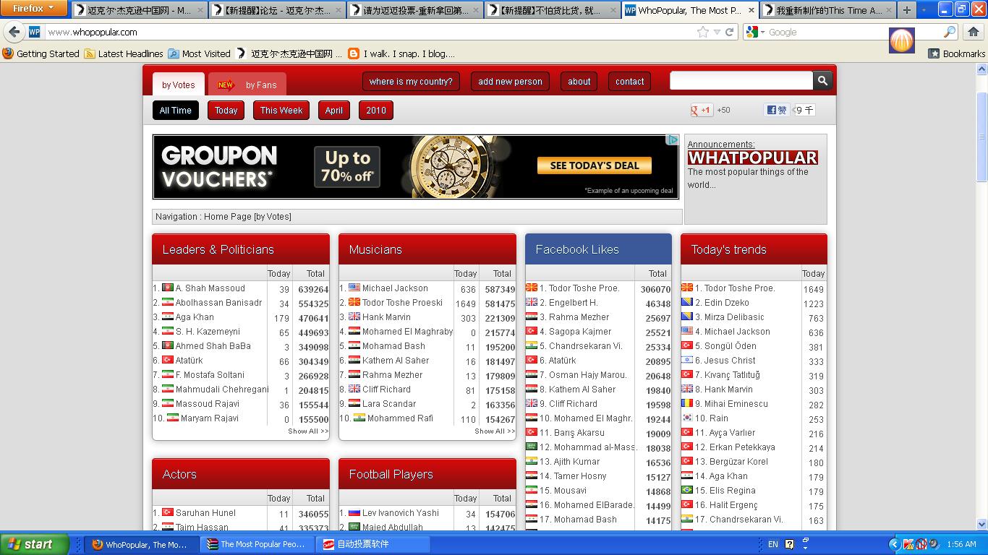
Task: Click the SEE TODAY'S DEAL button
Action: (x=594, y=165)
